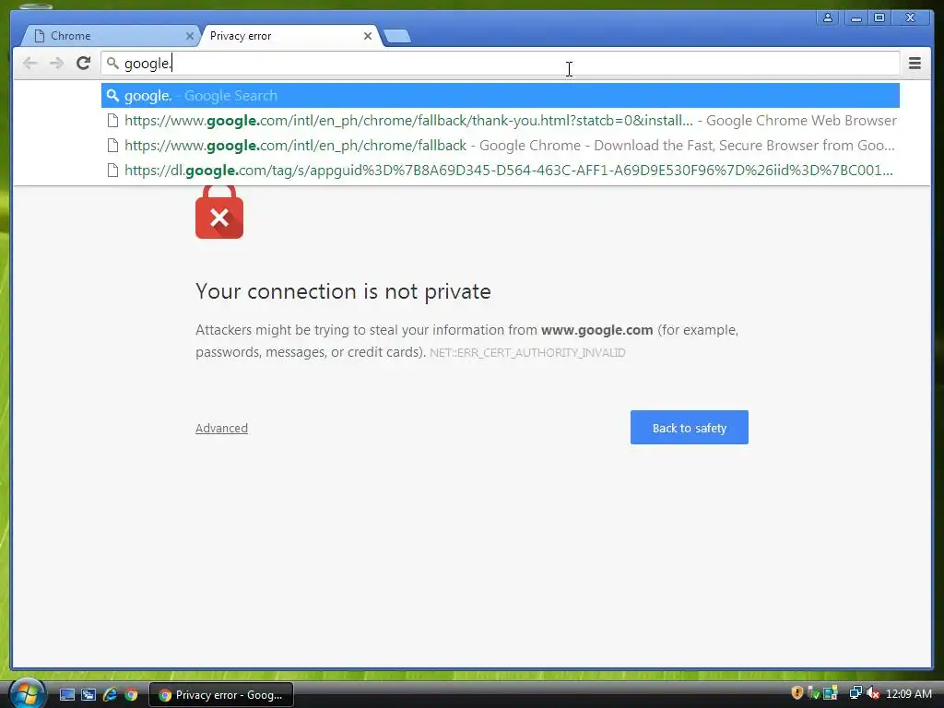944x708 pixels.
Task: Click the muted volume tray icon
Action: point(873,693)
